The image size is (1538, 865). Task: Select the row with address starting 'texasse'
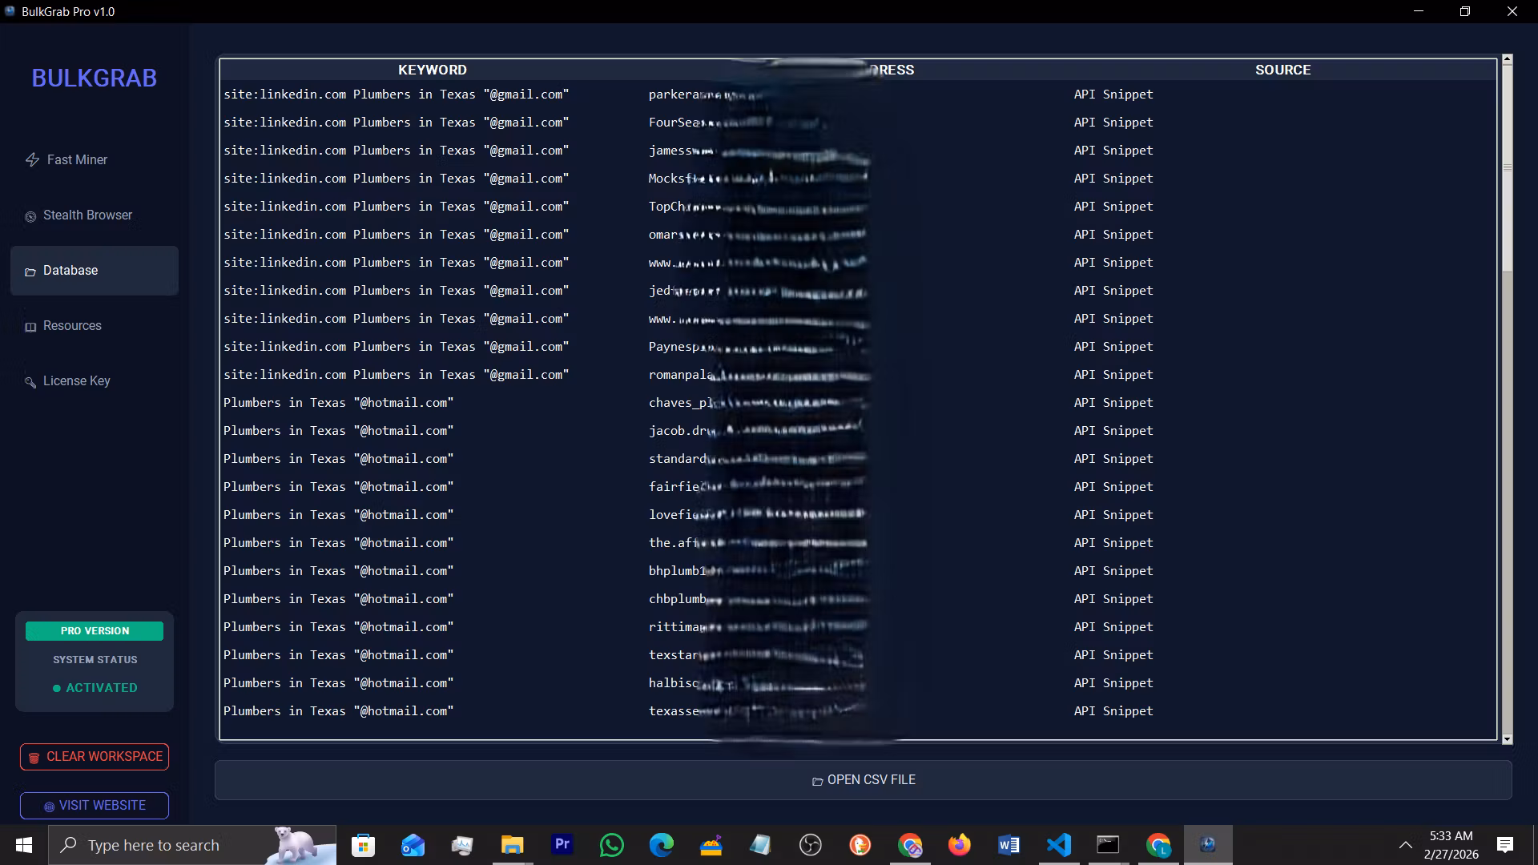[x=858, y=711]
